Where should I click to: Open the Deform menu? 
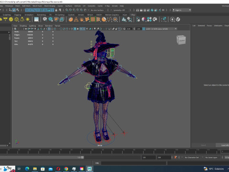coord(77,6)
